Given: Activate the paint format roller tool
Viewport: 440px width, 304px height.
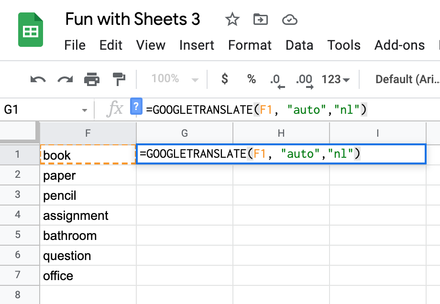Looking at the screenshot, I should coord(118,79).
